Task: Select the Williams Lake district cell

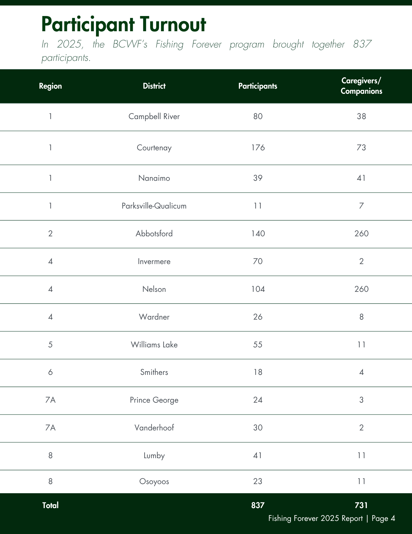Action: [x=154, y=345]
